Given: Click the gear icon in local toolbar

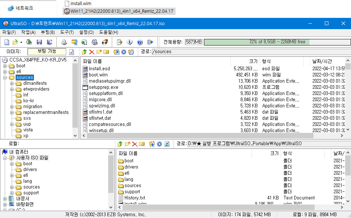Looking at the screenshot, I should tap(159, 144).
